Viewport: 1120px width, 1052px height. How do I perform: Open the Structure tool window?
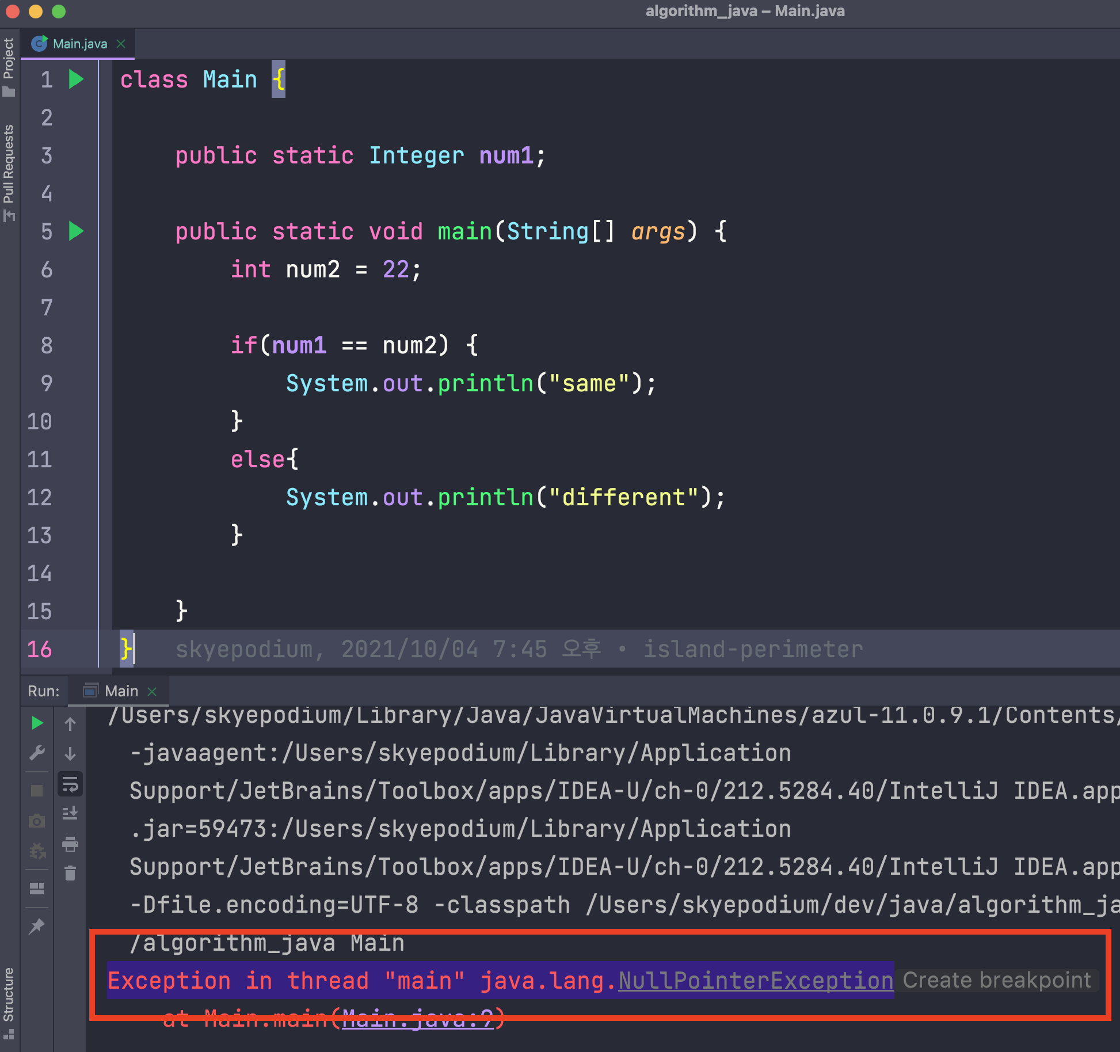pos(9,1004)
